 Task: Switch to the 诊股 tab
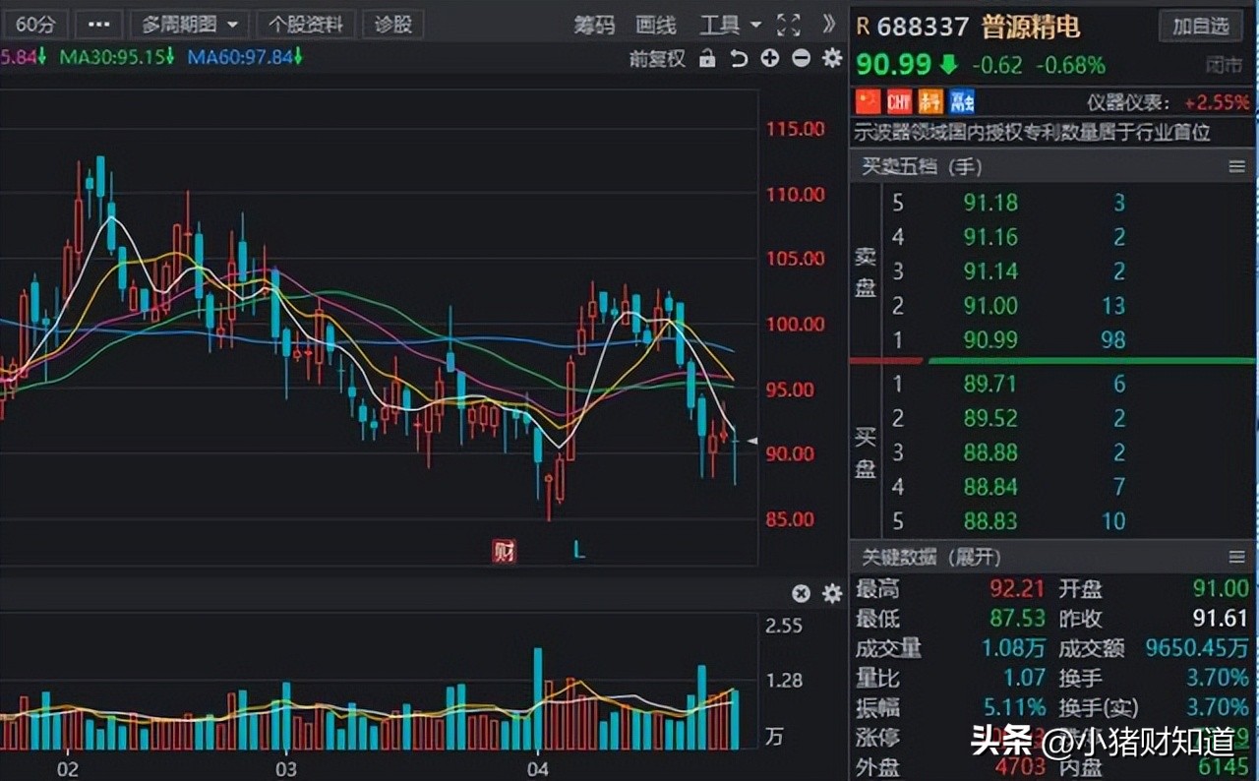pyautogui.click(x=392, y=25)
